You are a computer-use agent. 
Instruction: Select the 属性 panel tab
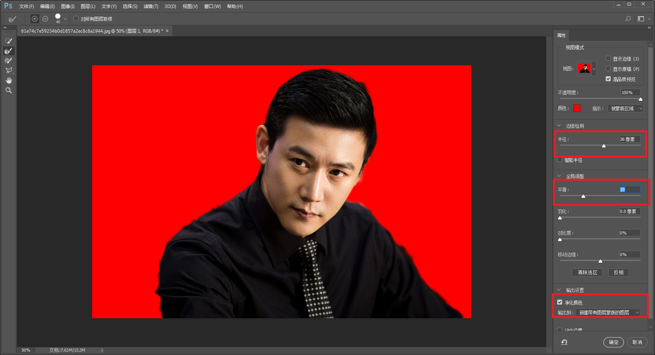coord(561,35)
